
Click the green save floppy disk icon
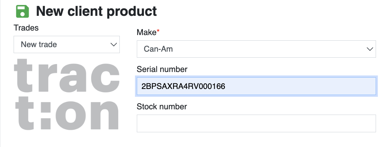pos(22,11)
